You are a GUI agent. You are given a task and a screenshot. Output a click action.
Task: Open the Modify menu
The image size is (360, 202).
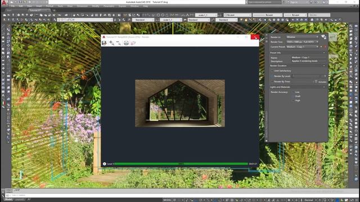96,6
